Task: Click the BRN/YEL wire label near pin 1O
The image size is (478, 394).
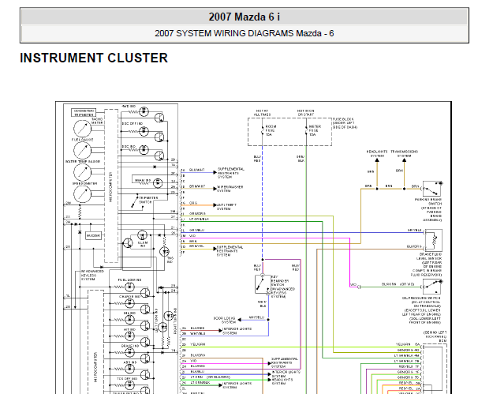Action: pyautogui.click(x=196, y=246)
